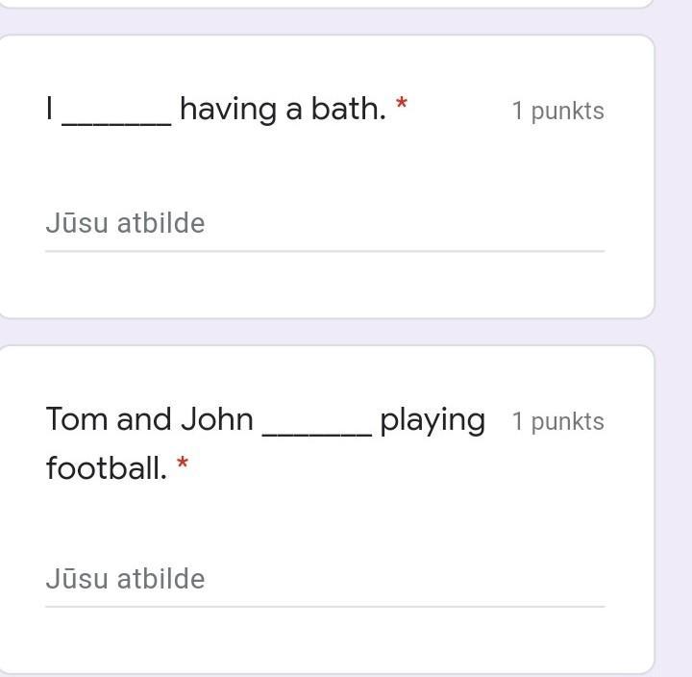Click the '1 punkts' label on the bath question
The height and width of the screenshot is (677, 692).
pos(557,111)
